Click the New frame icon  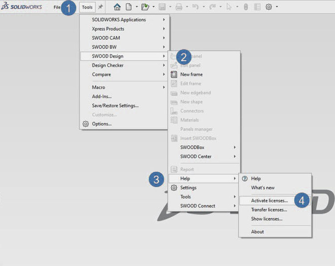[x=174, y=74]
